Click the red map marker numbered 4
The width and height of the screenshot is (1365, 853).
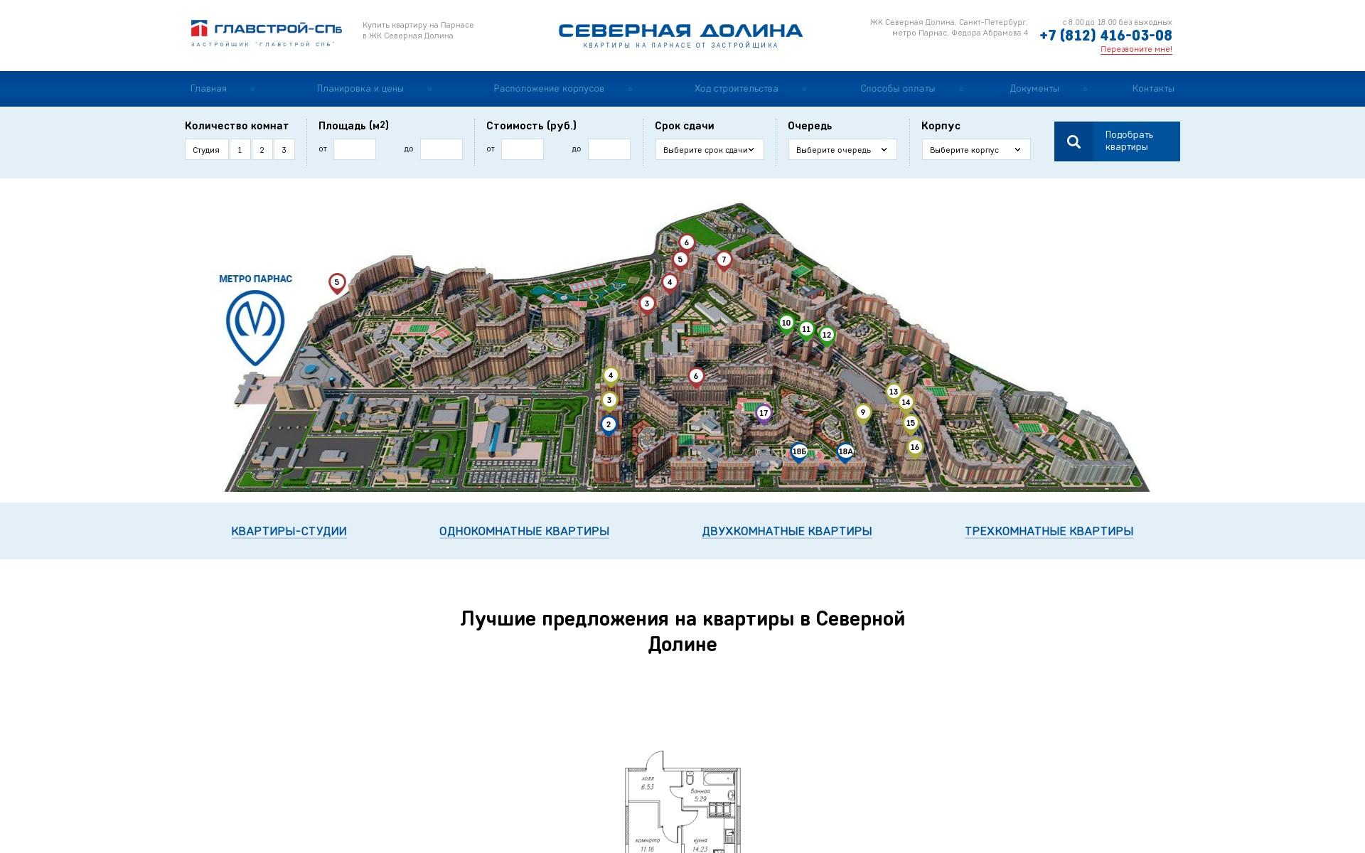click(x=669, y=284)
